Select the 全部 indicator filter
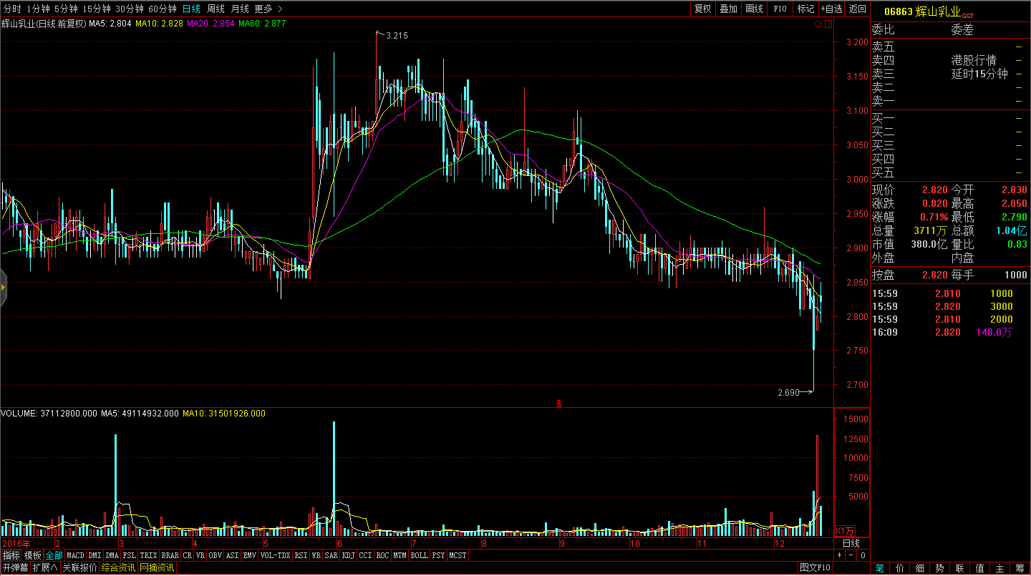 [x=54, y=555]
